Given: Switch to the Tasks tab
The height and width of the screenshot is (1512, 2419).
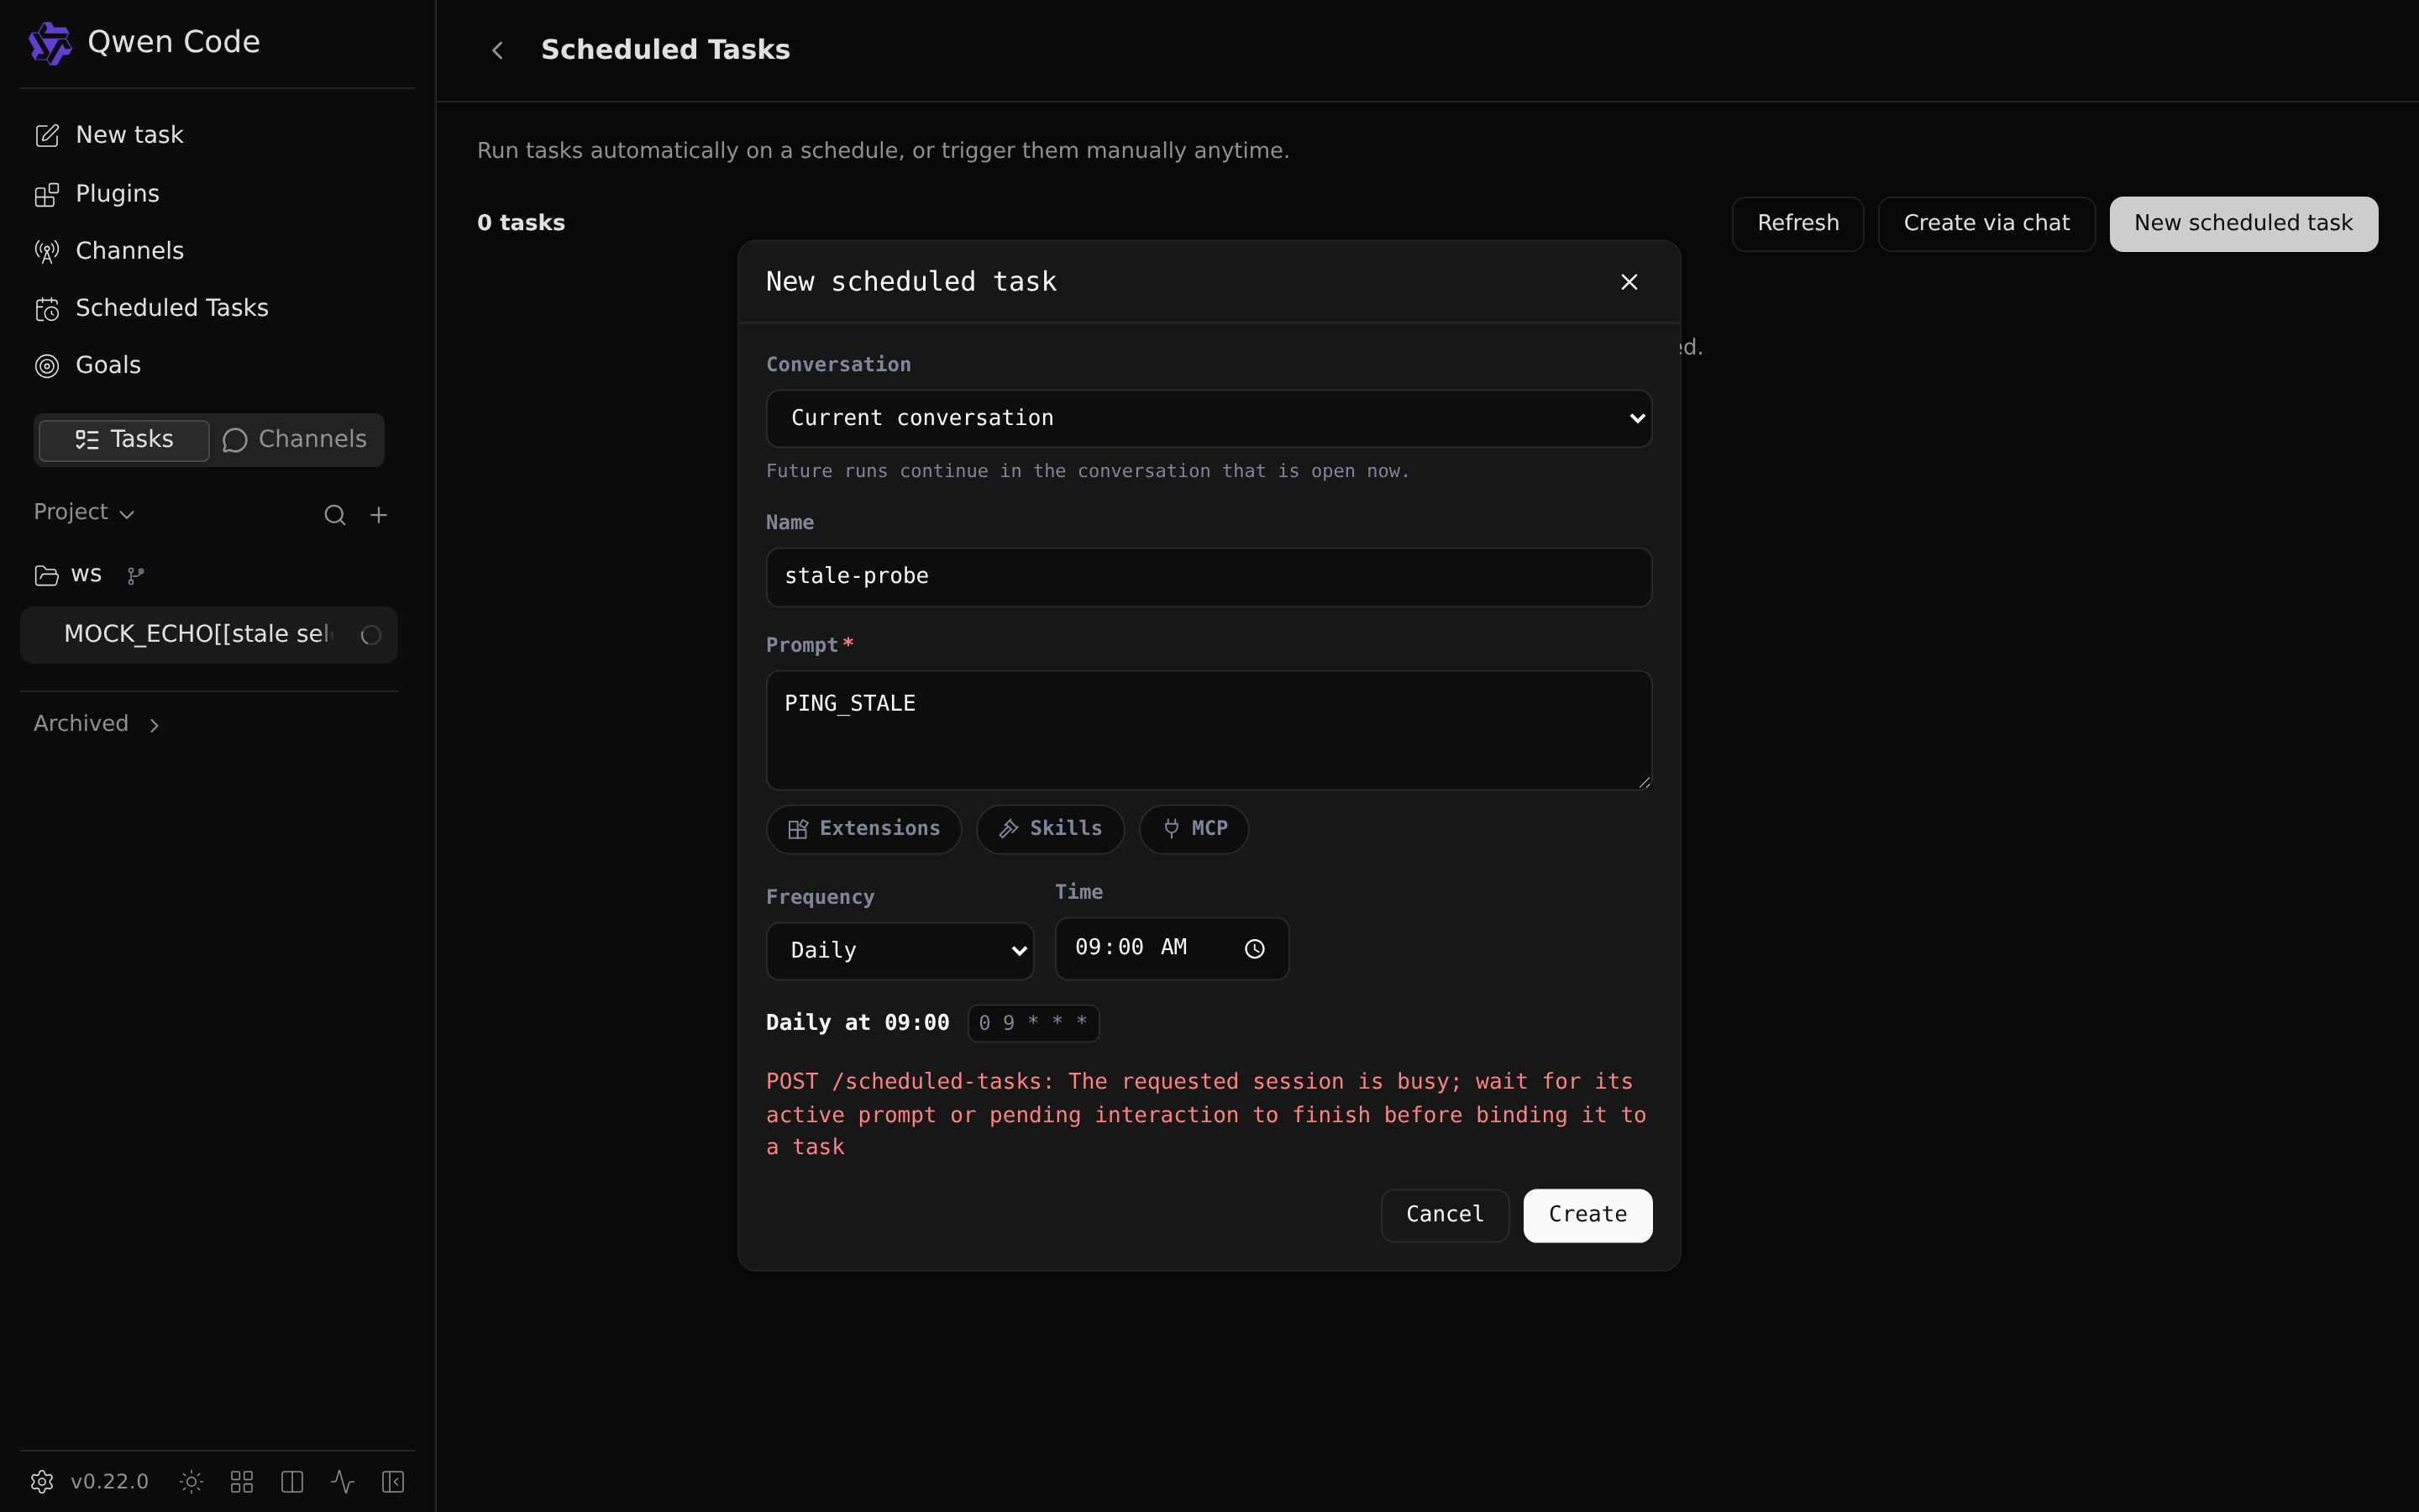Looking at the screenshot, I should click(124, 440).
